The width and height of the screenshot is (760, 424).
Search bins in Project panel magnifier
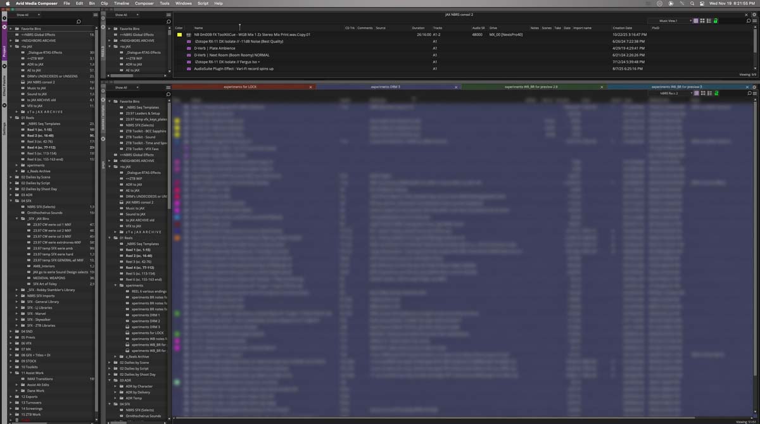pos(79,22)
